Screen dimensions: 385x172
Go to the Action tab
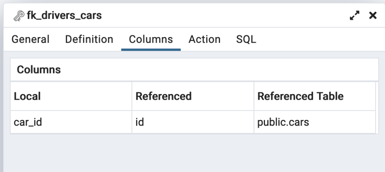(204, 39)
